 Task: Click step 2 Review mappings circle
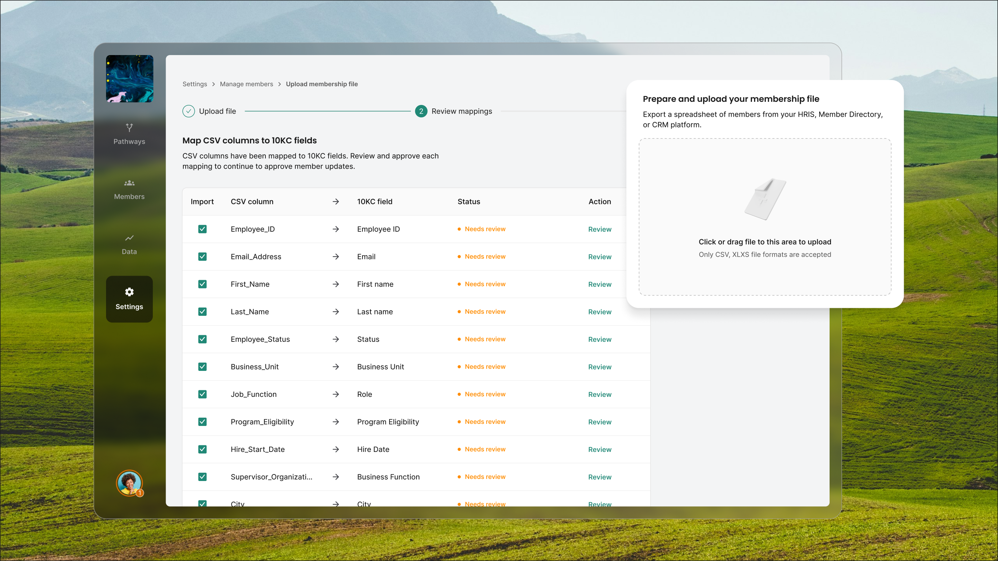click(x=421, y=111)
